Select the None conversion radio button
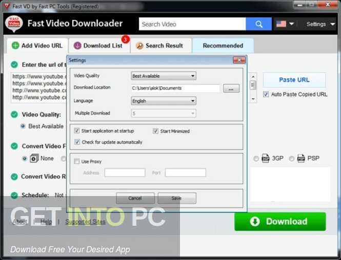Viewport: 341px width, 260px height. [x=25, y=159]
